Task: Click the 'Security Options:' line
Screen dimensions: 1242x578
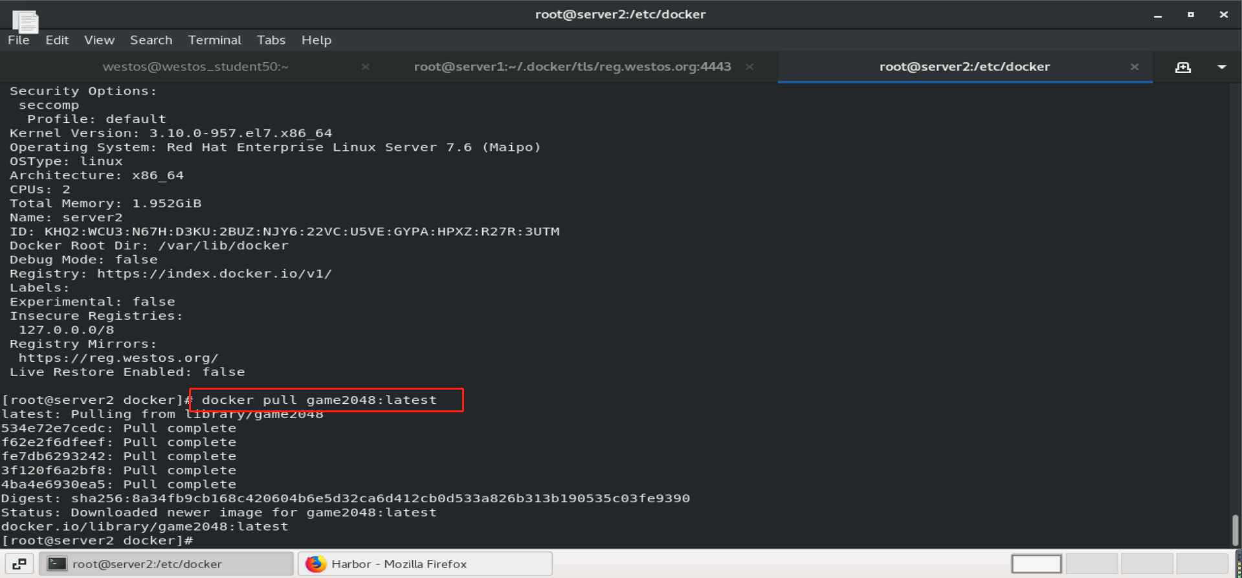Action: coord(83,91)
